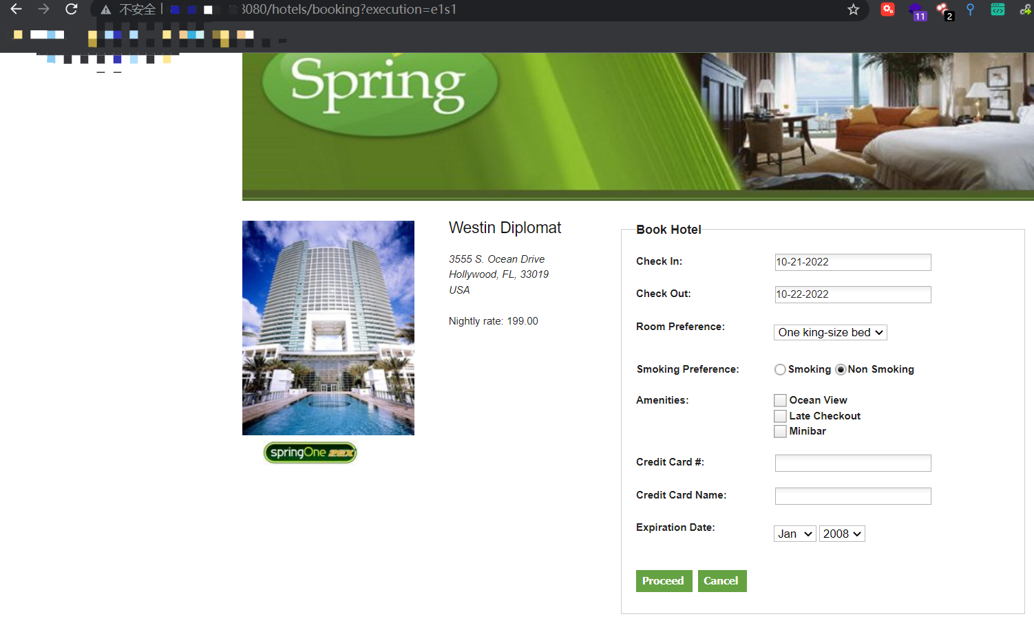This screenshot has height=623, width=1034.
Task: Click the Book Hotel legend title
Action: (x=668, y=230)
